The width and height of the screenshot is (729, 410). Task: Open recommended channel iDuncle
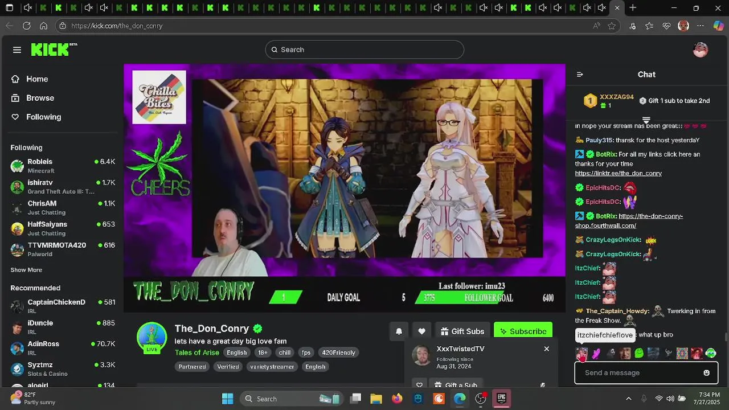tap(63, 327)
